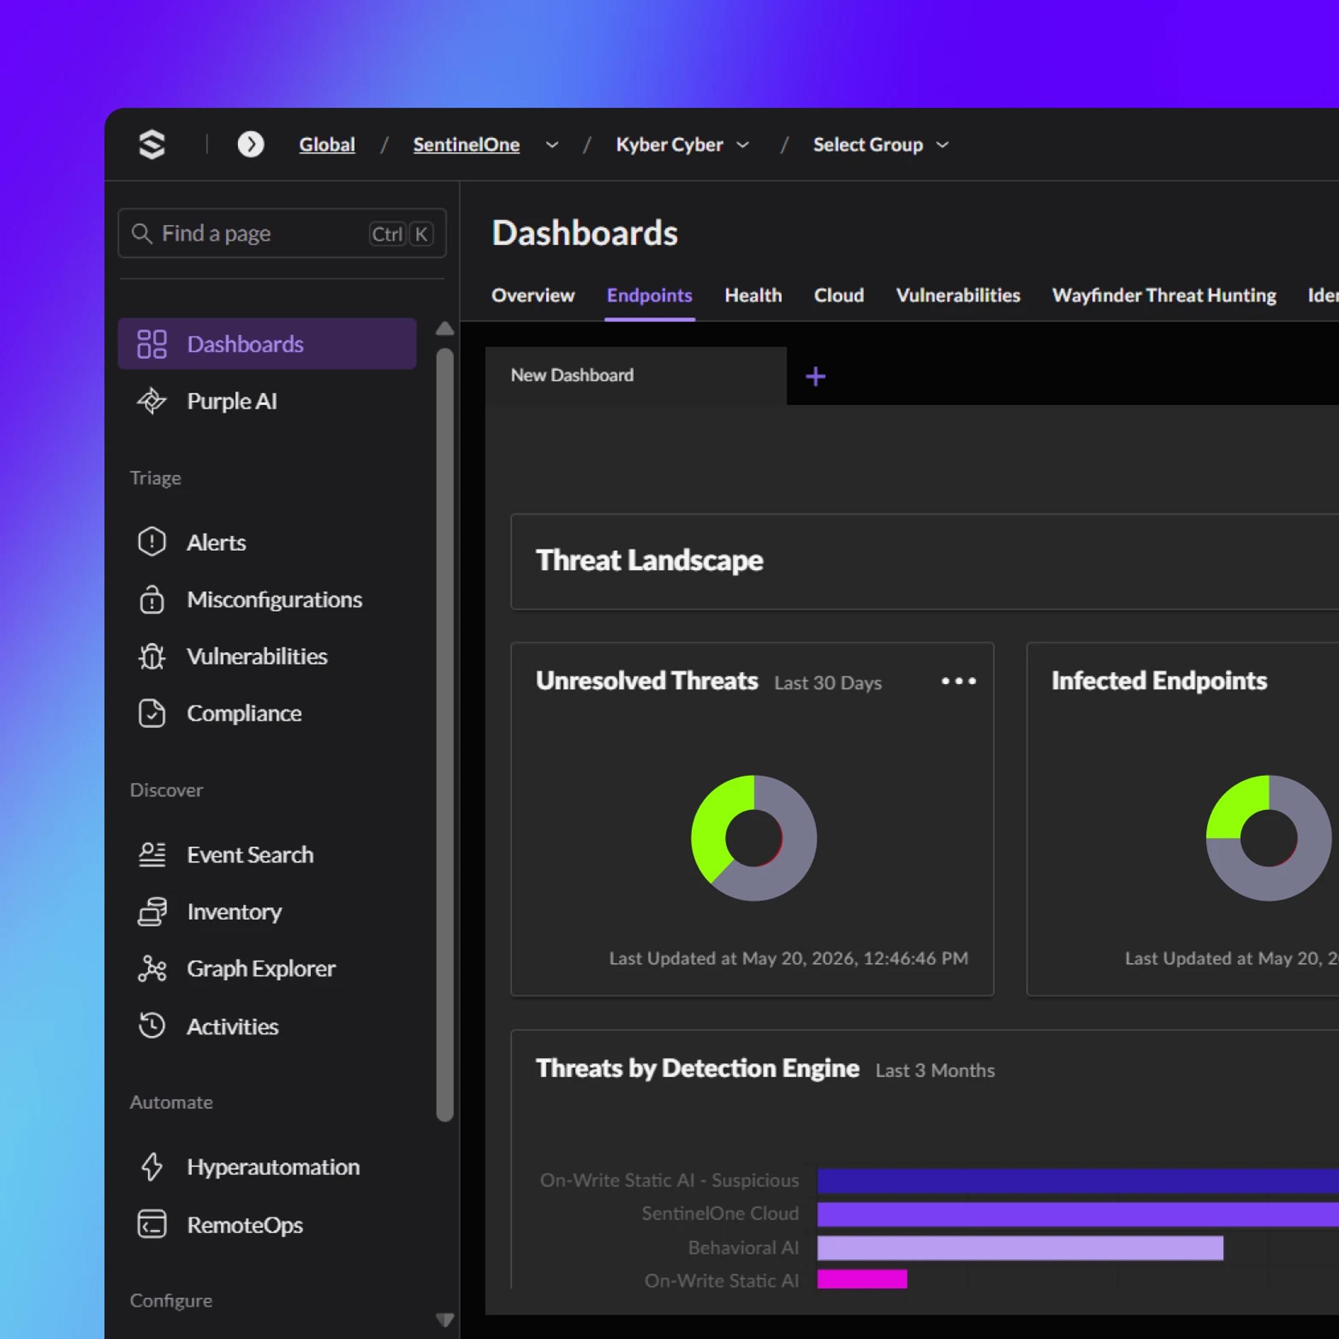Click the Event Search icon

coord(152,855)
